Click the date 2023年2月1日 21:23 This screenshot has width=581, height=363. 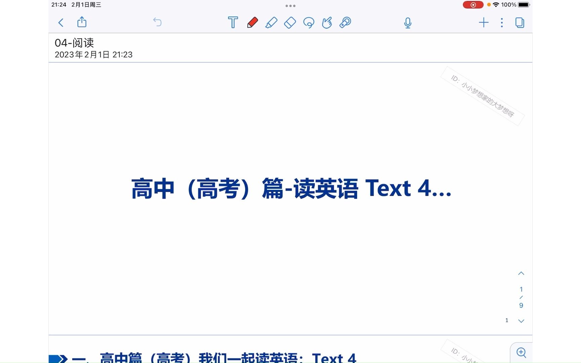coord(93,54)
